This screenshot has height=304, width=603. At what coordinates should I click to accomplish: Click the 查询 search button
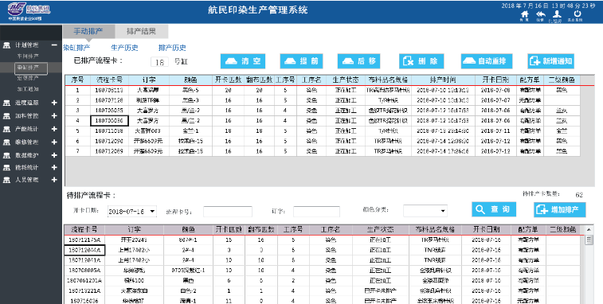point(494,209)
